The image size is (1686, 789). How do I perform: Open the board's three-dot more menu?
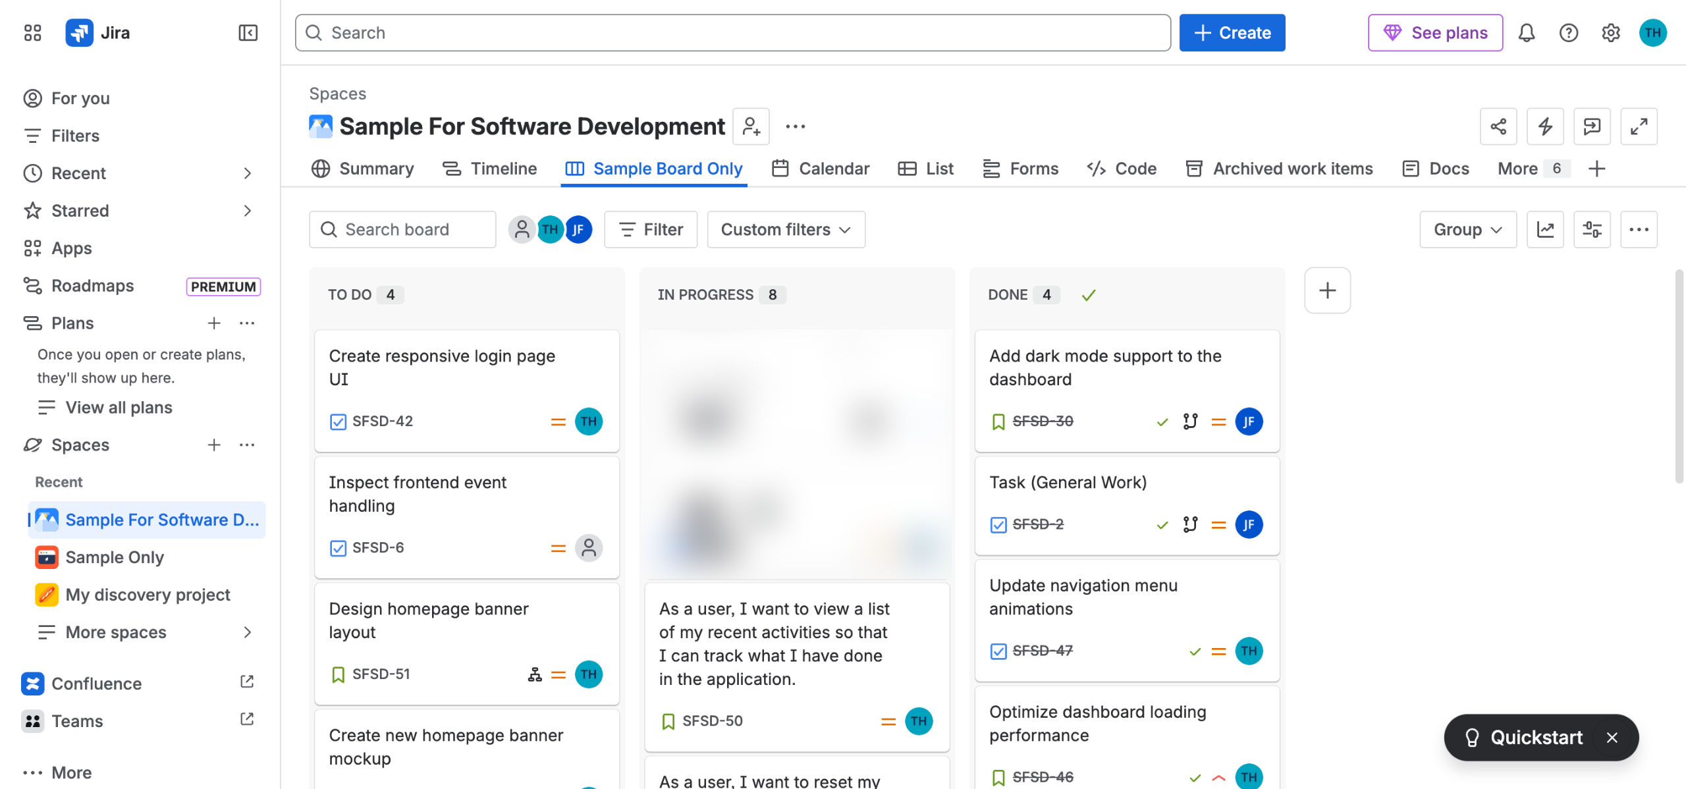pos(1639,229)
